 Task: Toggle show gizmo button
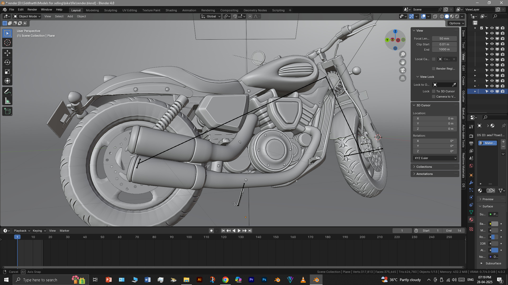[411, 16]
